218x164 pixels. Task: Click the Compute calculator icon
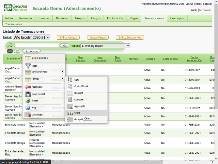[70, 99]
